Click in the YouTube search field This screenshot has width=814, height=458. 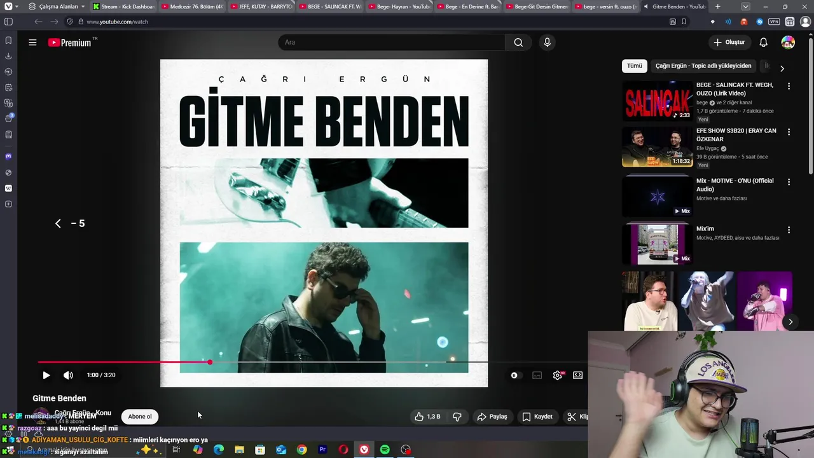[391, 43]
